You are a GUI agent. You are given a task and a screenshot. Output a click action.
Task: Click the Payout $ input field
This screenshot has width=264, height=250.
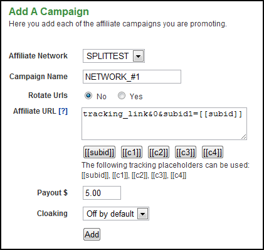(x=102, y=193)
